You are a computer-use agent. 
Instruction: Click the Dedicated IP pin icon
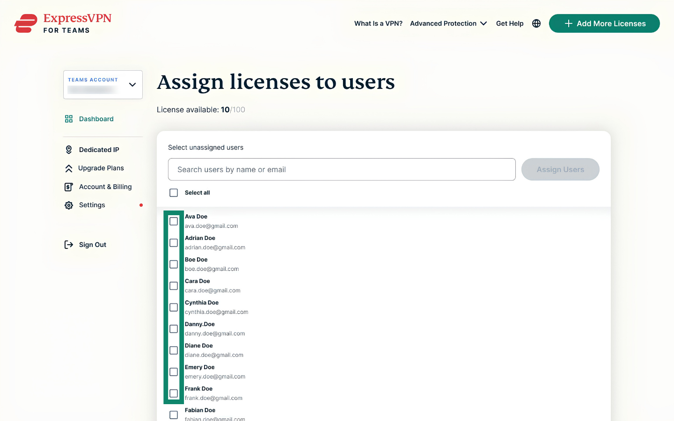coord(69,150)
